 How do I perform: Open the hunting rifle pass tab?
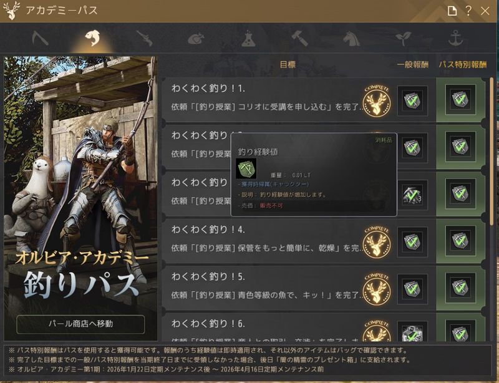click(144, 39)
